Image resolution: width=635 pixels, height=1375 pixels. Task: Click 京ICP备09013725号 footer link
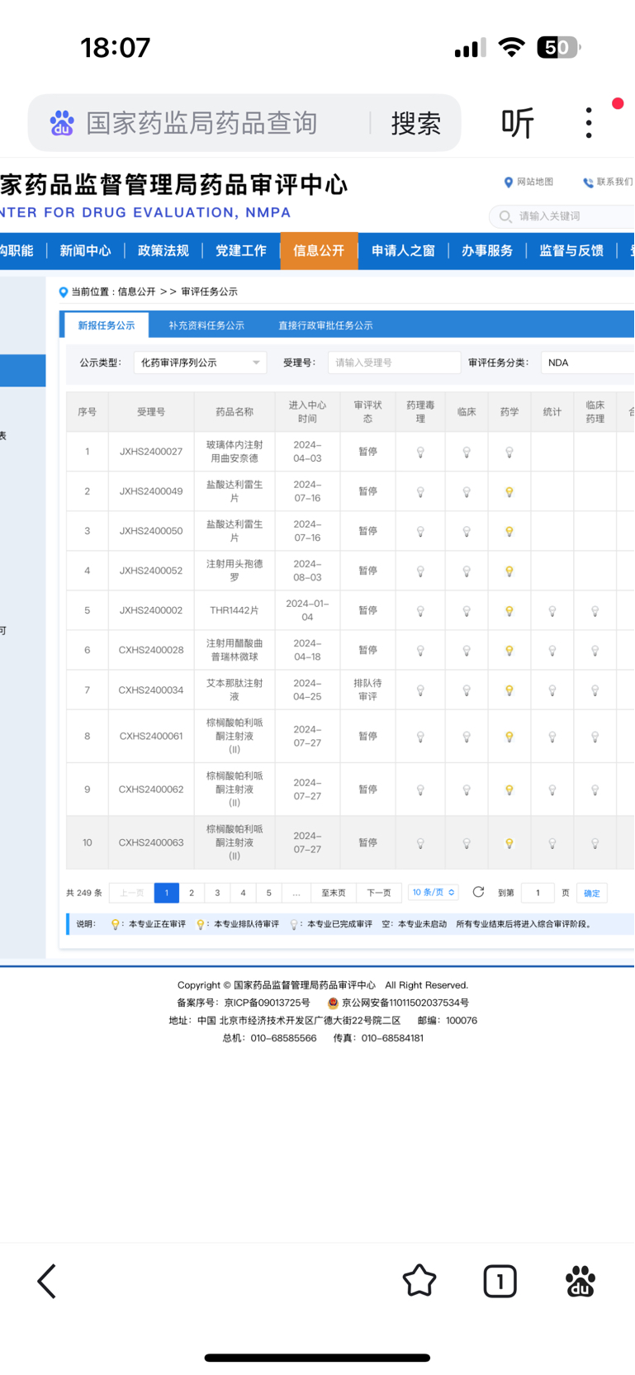[267, 1003]
